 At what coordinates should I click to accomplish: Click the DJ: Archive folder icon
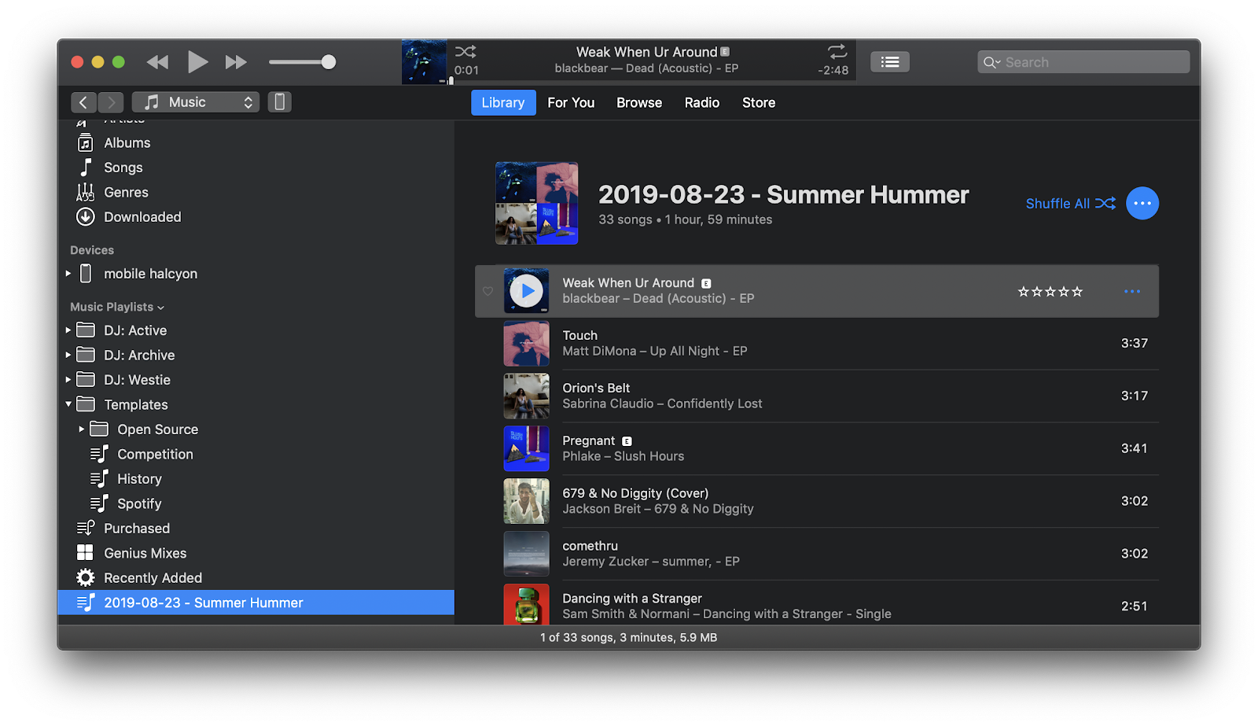tap(86, 355)
